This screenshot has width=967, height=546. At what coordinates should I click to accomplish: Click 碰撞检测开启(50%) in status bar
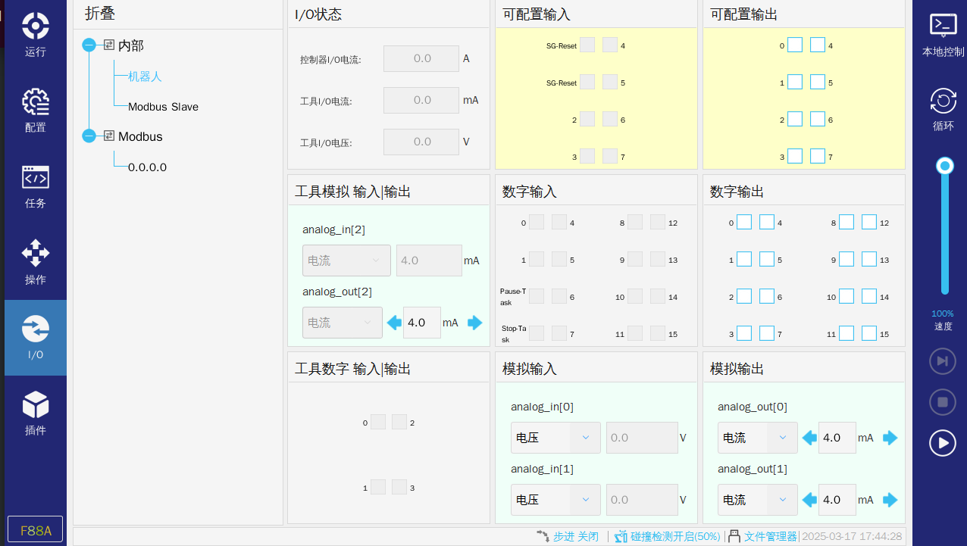click(674, 536)
